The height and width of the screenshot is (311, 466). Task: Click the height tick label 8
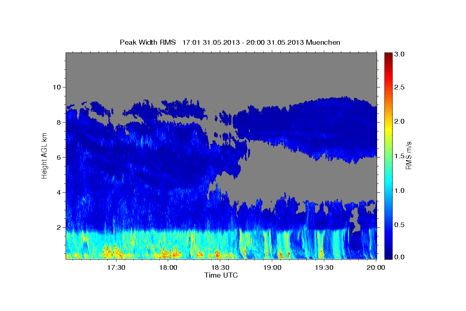click(60, 122)
